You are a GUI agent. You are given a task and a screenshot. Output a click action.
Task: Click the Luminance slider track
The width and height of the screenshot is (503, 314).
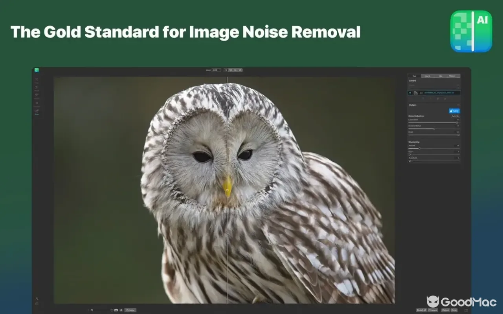pyautogui.click(x=433, y=122)
